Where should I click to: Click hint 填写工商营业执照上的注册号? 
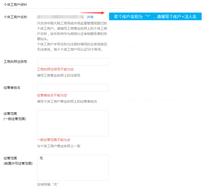(59, 75)
